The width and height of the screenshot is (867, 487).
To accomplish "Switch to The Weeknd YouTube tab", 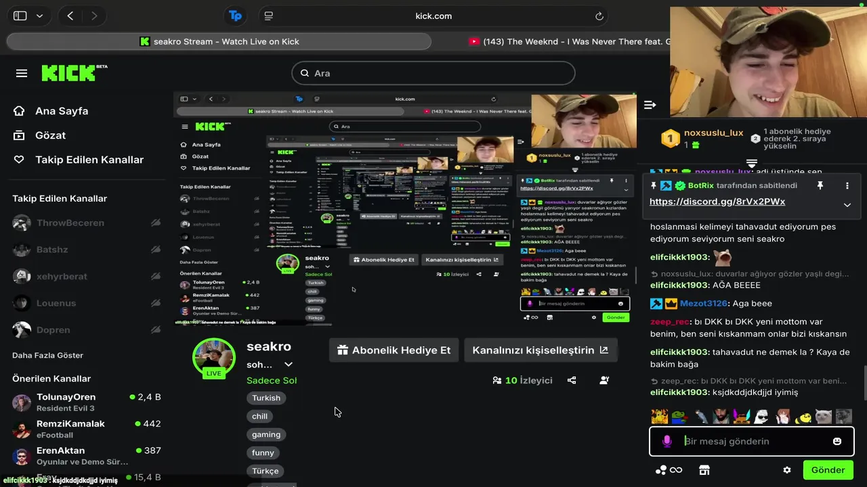I will pyautogui.click(x=569, y=41).
